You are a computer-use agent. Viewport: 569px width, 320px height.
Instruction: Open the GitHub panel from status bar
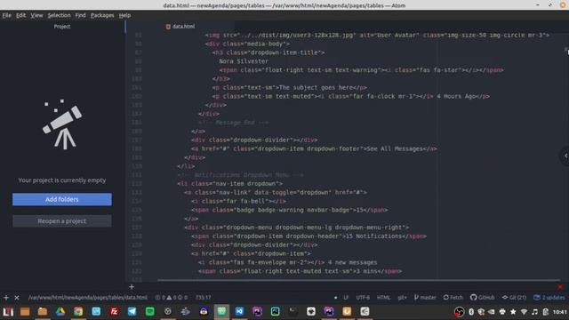point(482,298)
